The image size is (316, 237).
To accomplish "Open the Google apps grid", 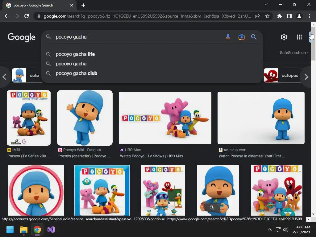I will pyautogui.click(x=299, y=37).
